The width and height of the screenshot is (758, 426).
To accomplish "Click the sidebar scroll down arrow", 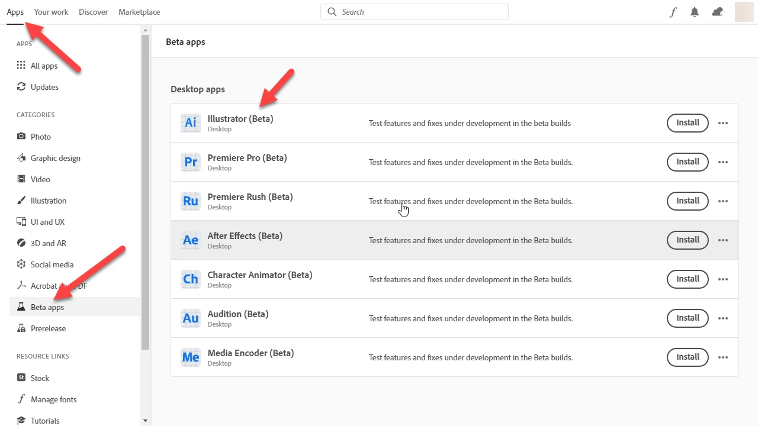I will (x=146, y=421).
